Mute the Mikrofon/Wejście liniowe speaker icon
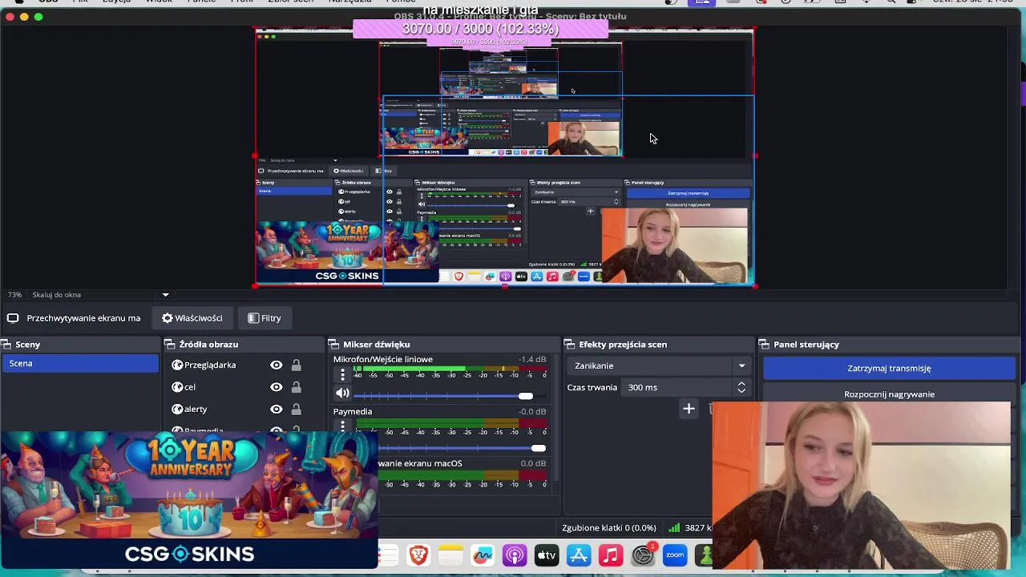 (342, 393)
